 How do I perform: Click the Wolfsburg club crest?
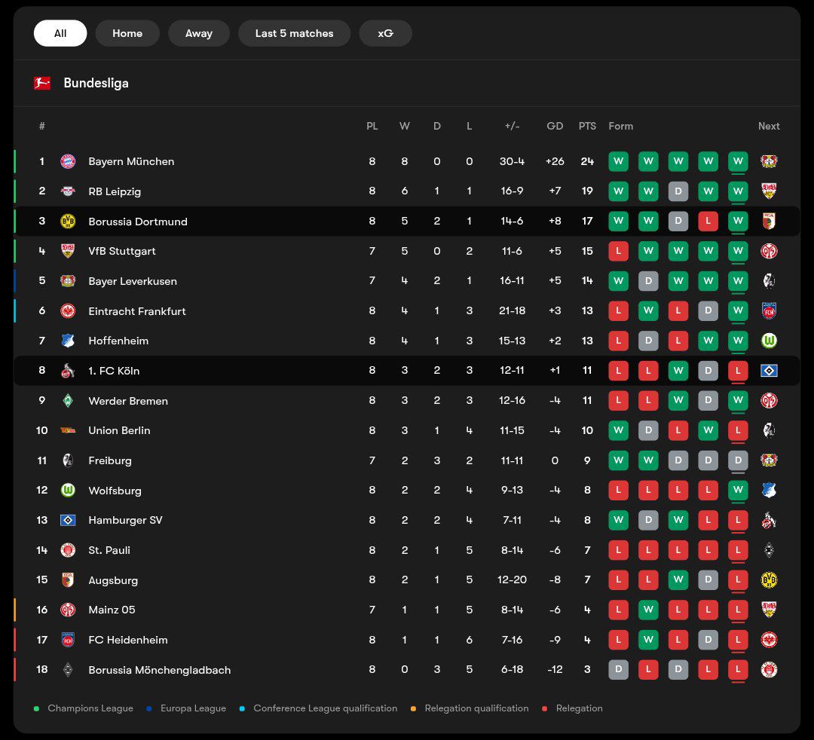tap(68, 491)
